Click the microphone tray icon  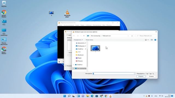pyautogui.click(x=152, y=96)
